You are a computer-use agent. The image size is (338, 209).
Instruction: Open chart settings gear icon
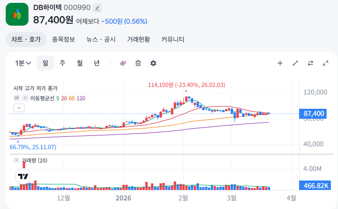pyautogui.click(x=153, y=63)
